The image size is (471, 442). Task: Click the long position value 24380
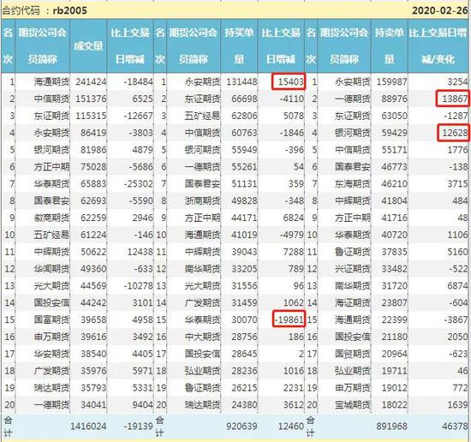coord(244,405)
